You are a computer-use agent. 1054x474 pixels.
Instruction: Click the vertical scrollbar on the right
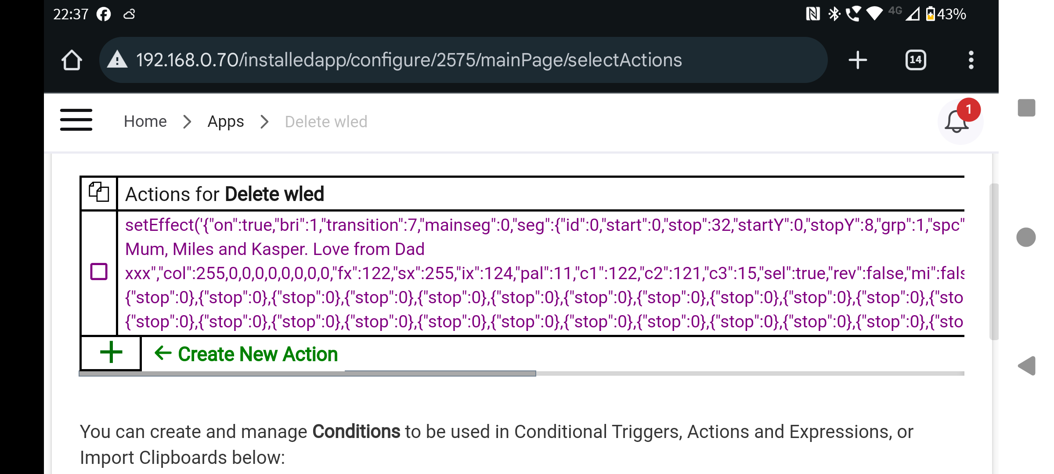[994, 262]
